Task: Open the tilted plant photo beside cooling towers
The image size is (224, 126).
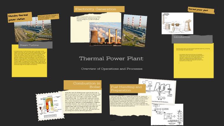Action: point(134,31)
